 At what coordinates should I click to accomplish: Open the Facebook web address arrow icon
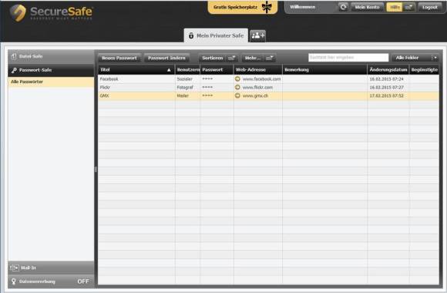[x=237, y=78]
